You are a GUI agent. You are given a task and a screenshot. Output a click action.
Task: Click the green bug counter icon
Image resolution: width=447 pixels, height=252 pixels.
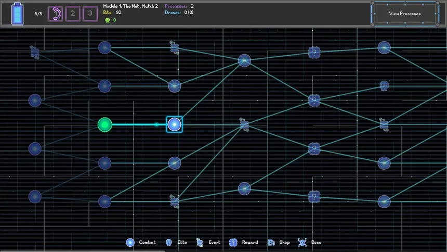(108, 20)
